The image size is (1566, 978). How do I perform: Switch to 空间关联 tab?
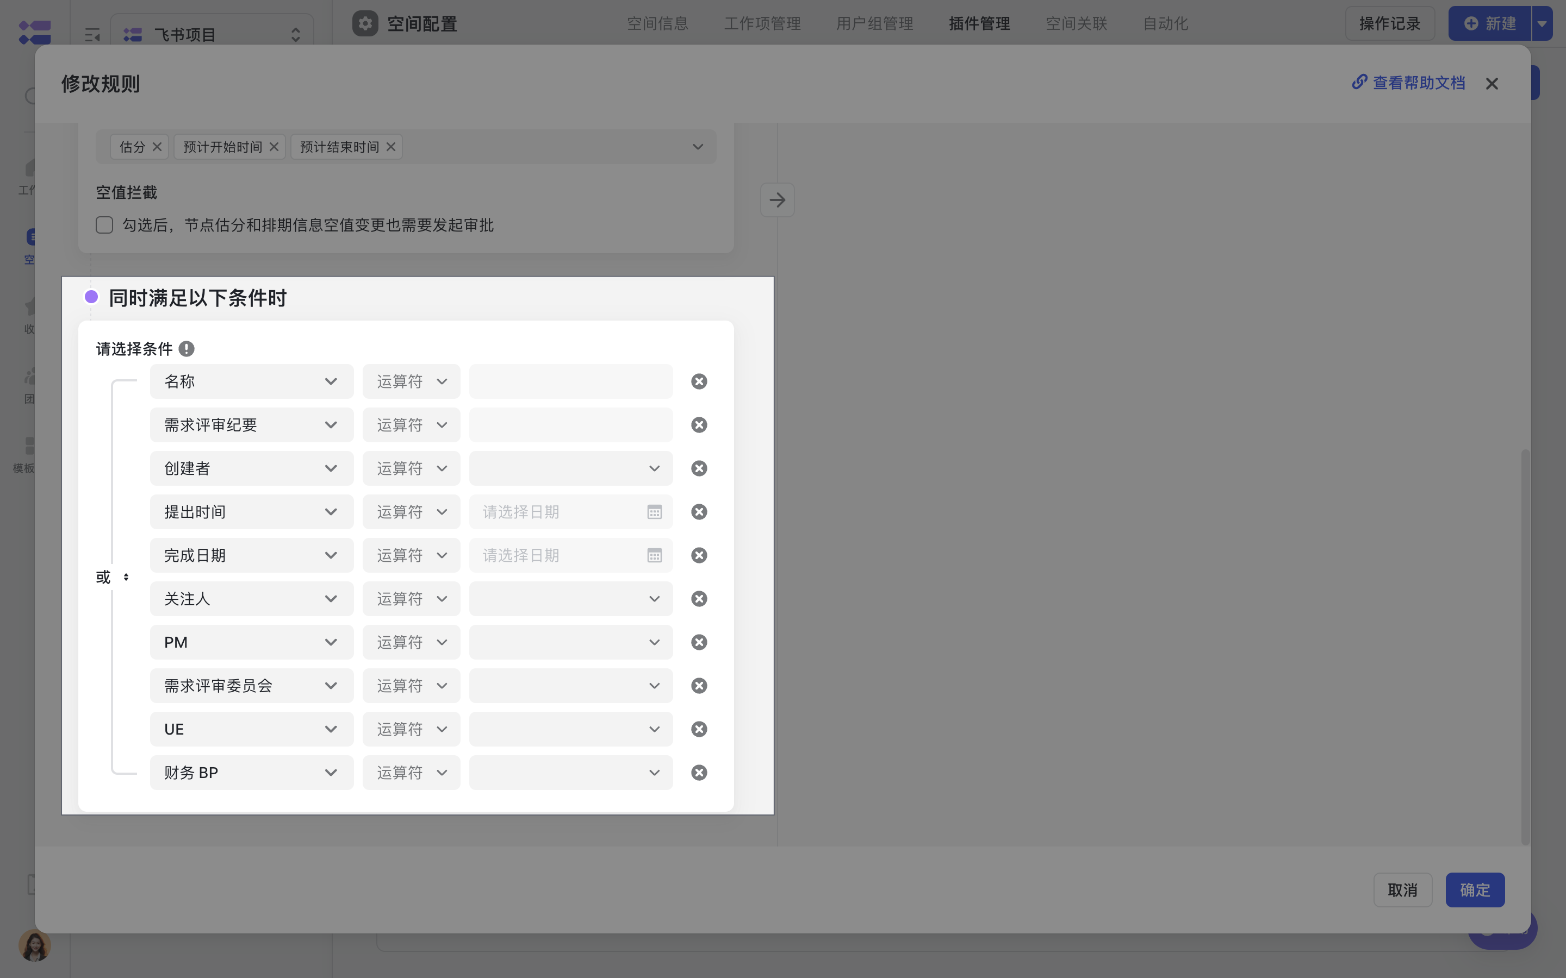tap(1076, 24)
